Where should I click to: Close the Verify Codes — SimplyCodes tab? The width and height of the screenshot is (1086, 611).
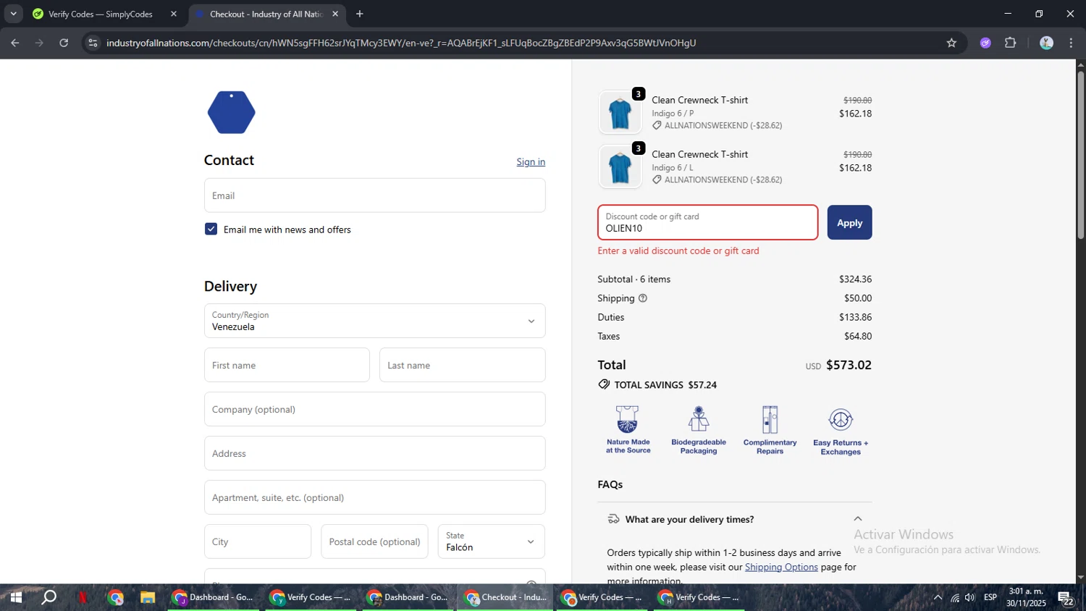click(173, 14)
